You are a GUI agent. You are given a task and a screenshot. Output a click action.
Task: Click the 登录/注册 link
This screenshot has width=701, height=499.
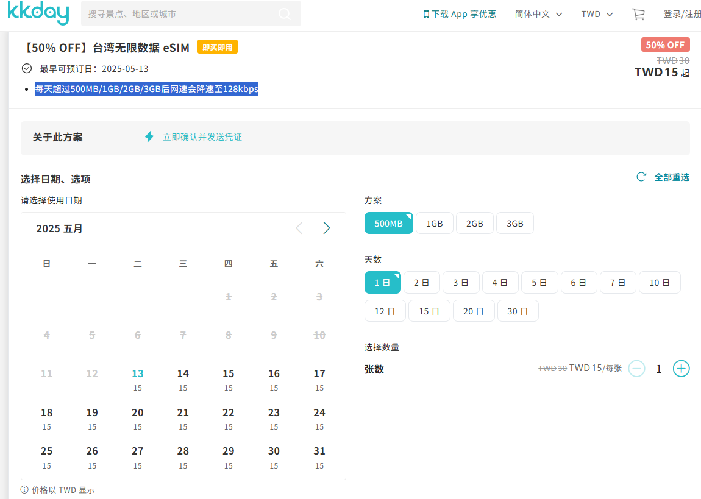tap(682, 13)
